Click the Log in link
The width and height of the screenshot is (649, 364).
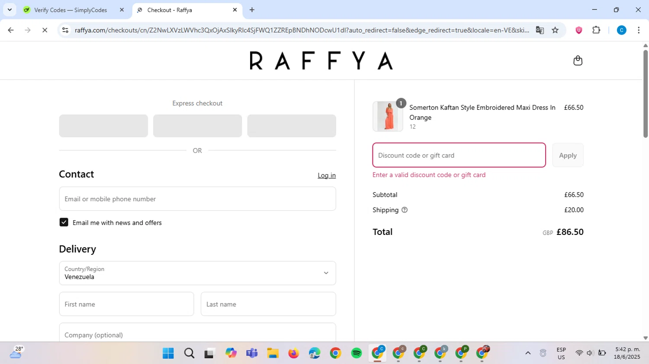[327, 175]
